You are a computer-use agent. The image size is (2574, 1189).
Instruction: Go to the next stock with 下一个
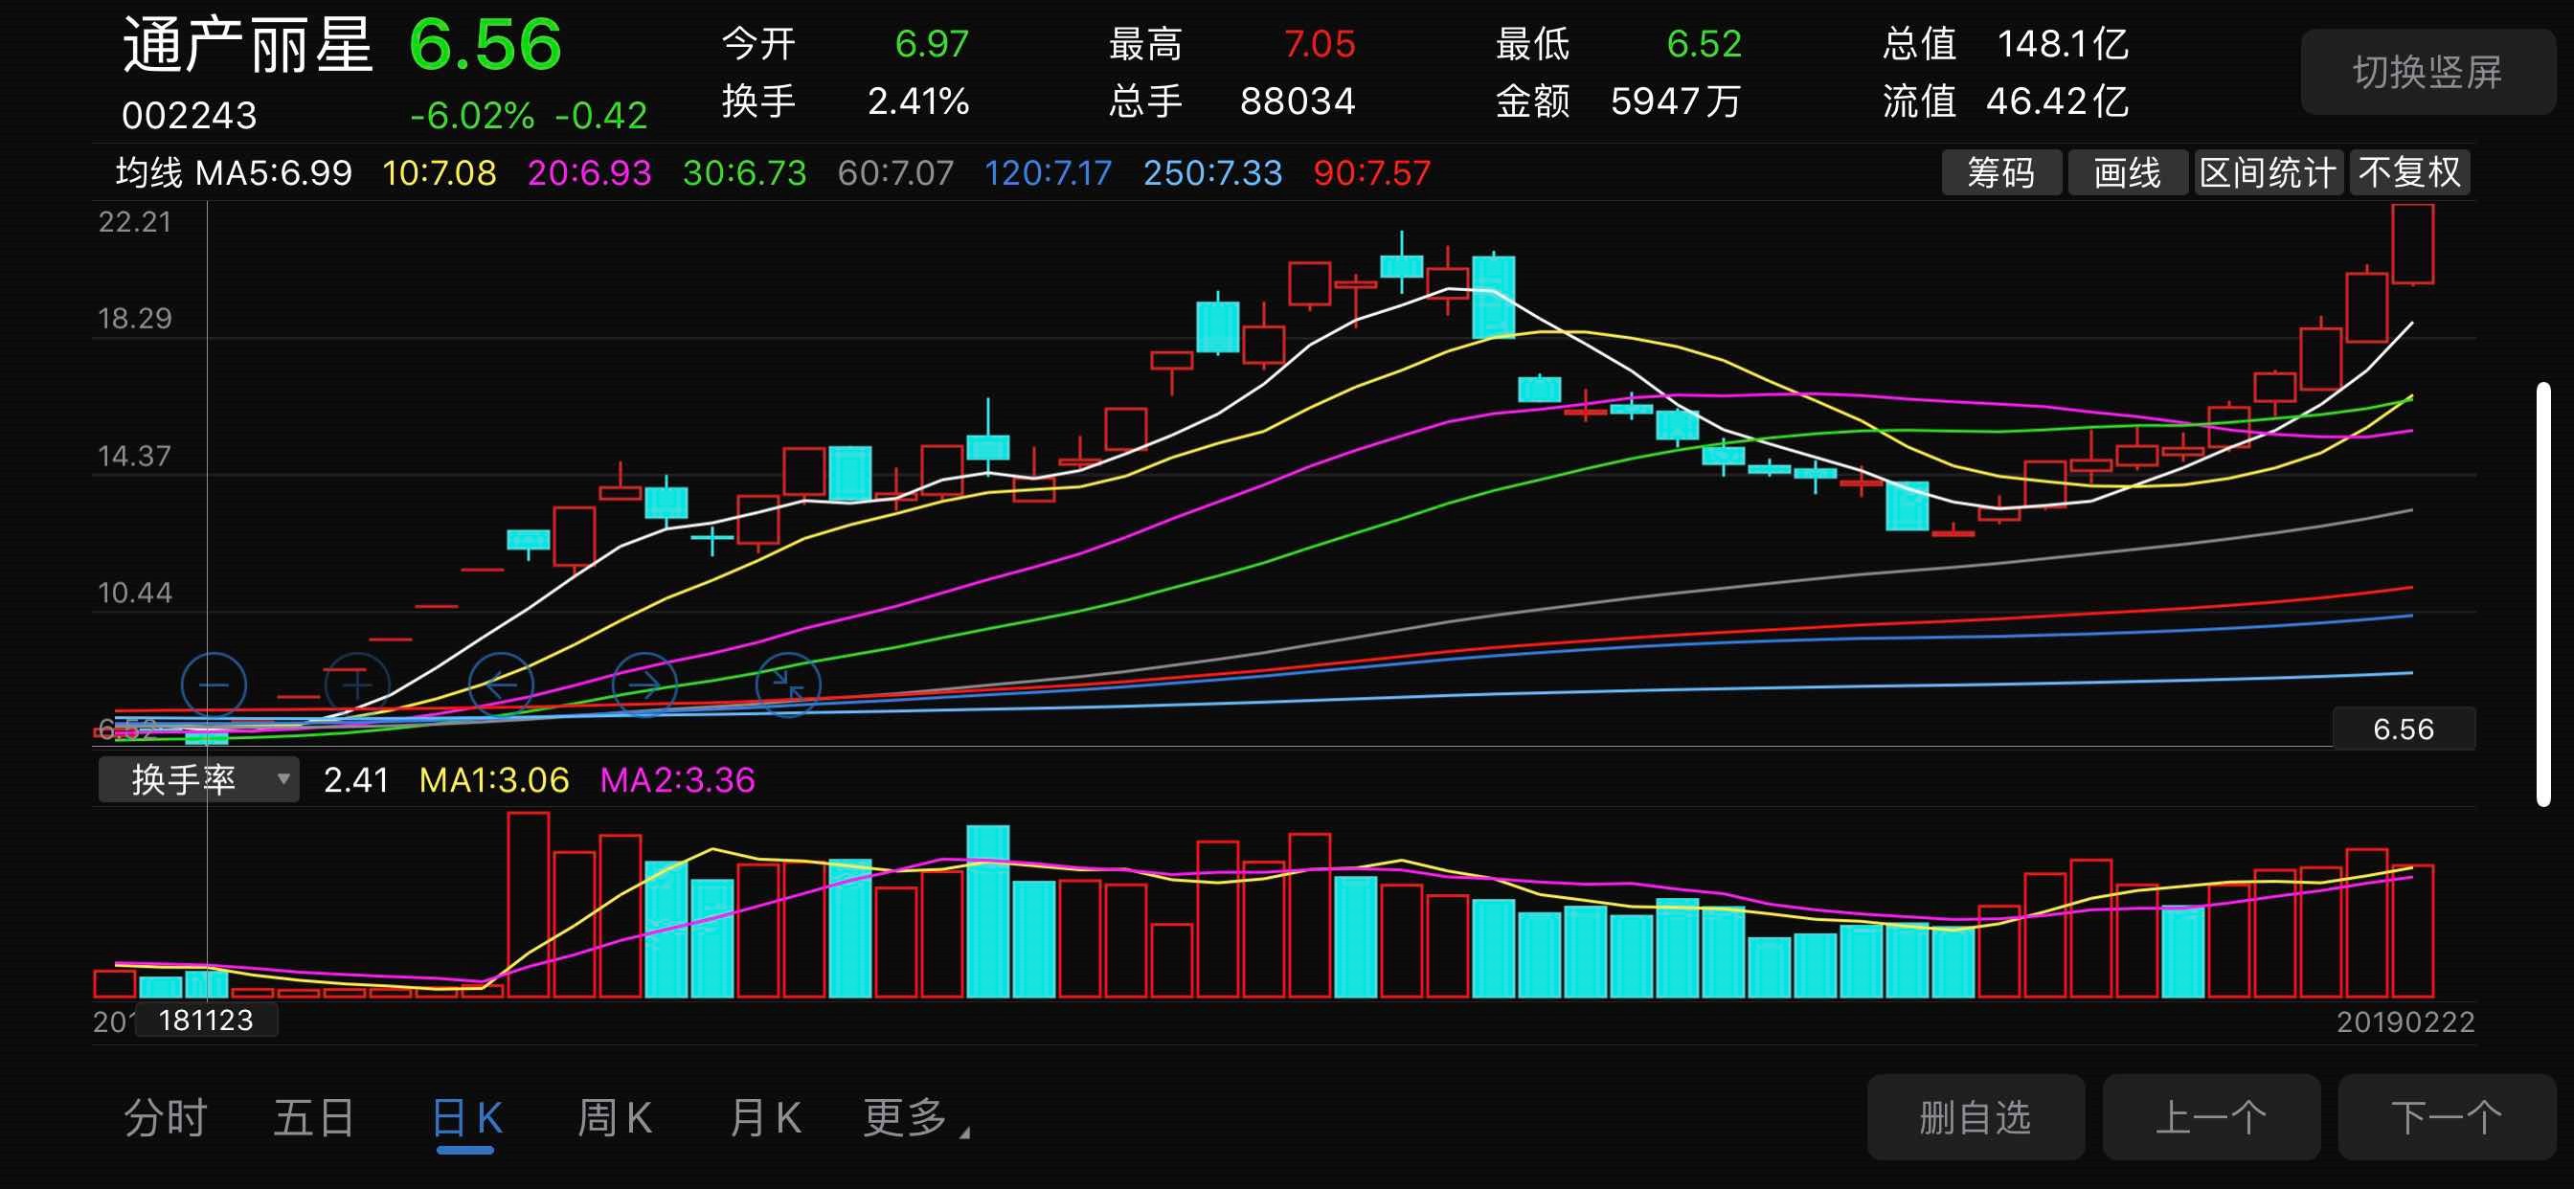2447,1117
